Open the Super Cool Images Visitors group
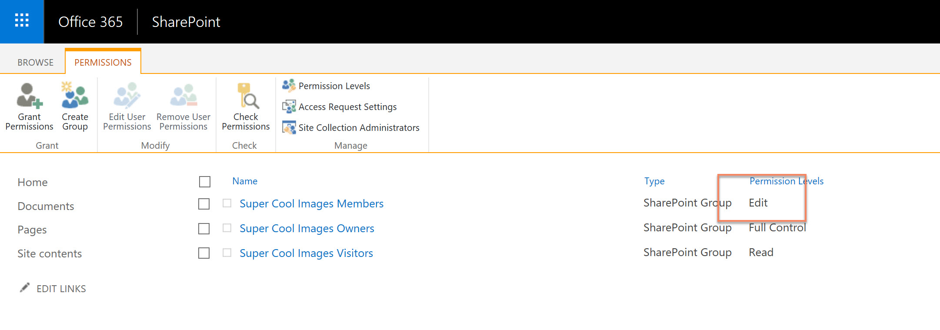The image size is (940, 330). tap(306, 253)
